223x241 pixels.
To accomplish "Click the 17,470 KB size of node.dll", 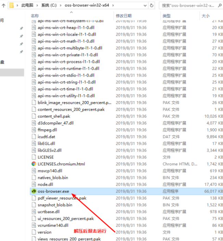I will (213, 184).
